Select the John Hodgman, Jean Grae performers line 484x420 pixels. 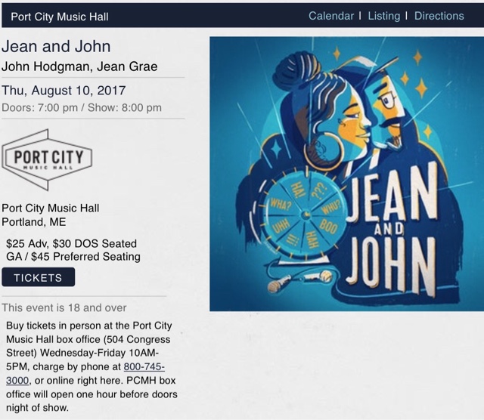click(x=79, y=66)
